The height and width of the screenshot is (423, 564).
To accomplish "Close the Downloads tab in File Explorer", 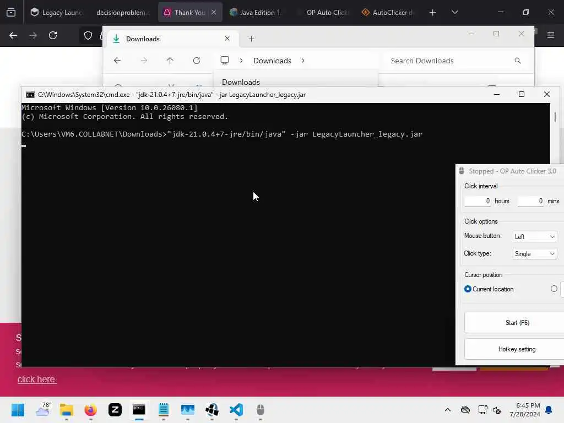I will pos(227,39).
